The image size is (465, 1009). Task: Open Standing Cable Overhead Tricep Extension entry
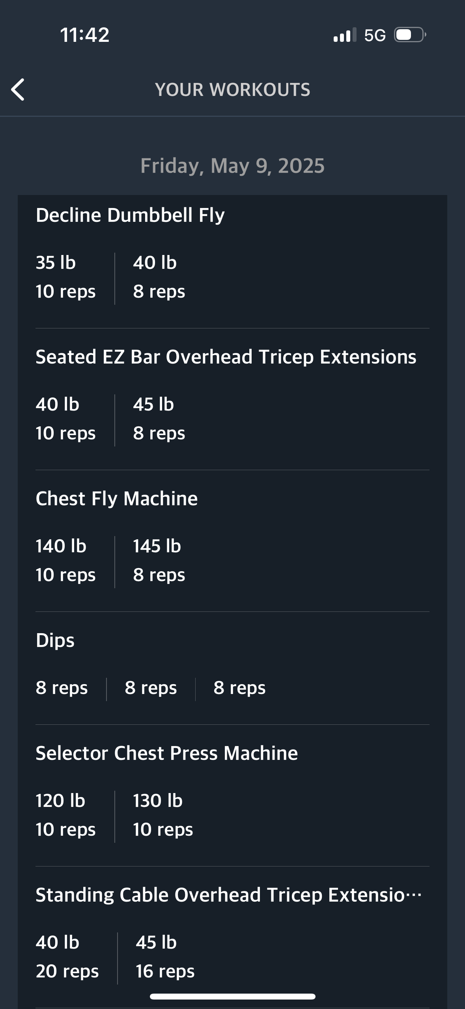coord(228,895)
